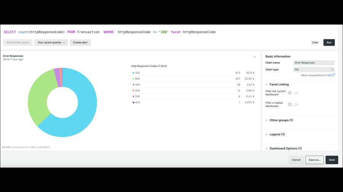This screenshot has height=192, width=343.
Task: Expand the Dashboard Options section
Action: tap(285, 149)
